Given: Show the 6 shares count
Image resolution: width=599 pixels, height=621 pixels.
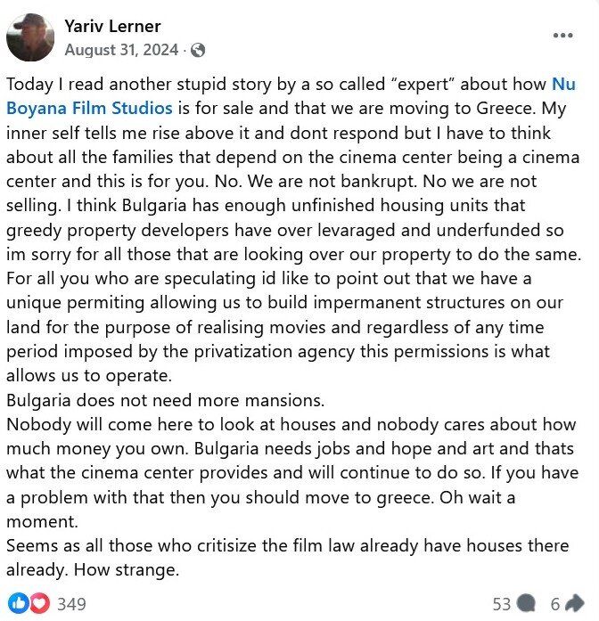Looking at the screenshot, I should [x=554, y=604].
